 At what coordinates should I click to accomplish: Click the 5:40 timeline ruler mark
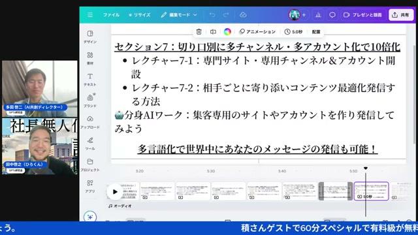coord(282,171)
